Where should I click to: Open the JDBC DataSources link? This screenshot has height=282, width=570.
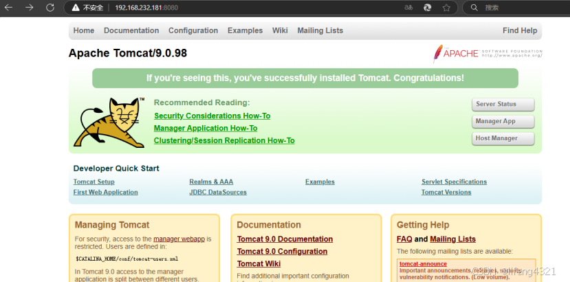click(x=218, y=192)
